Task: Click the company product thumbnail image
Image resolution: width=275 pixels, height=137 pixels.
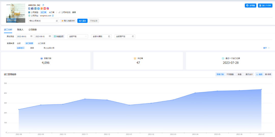Action: [x=16, y=13]
